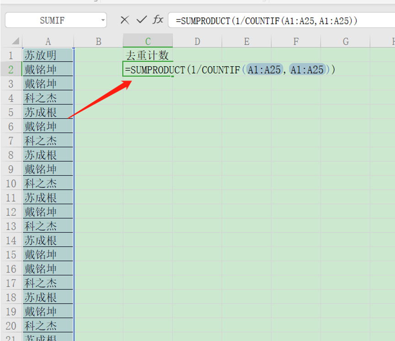Click cell A18 containing 苏成根

48,297
